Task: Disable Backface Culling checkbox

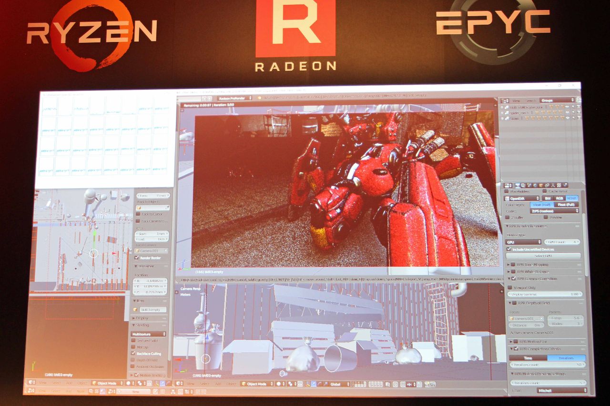Action: click(x=133, y=354)
